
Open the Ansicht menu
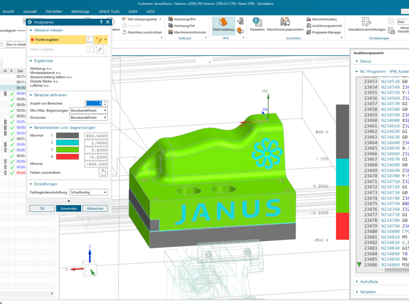[x=8, y=11]
